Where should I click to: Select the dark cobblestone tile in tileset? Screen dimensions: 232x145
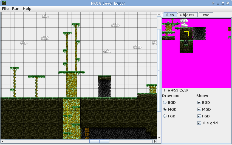pos(199,34)
